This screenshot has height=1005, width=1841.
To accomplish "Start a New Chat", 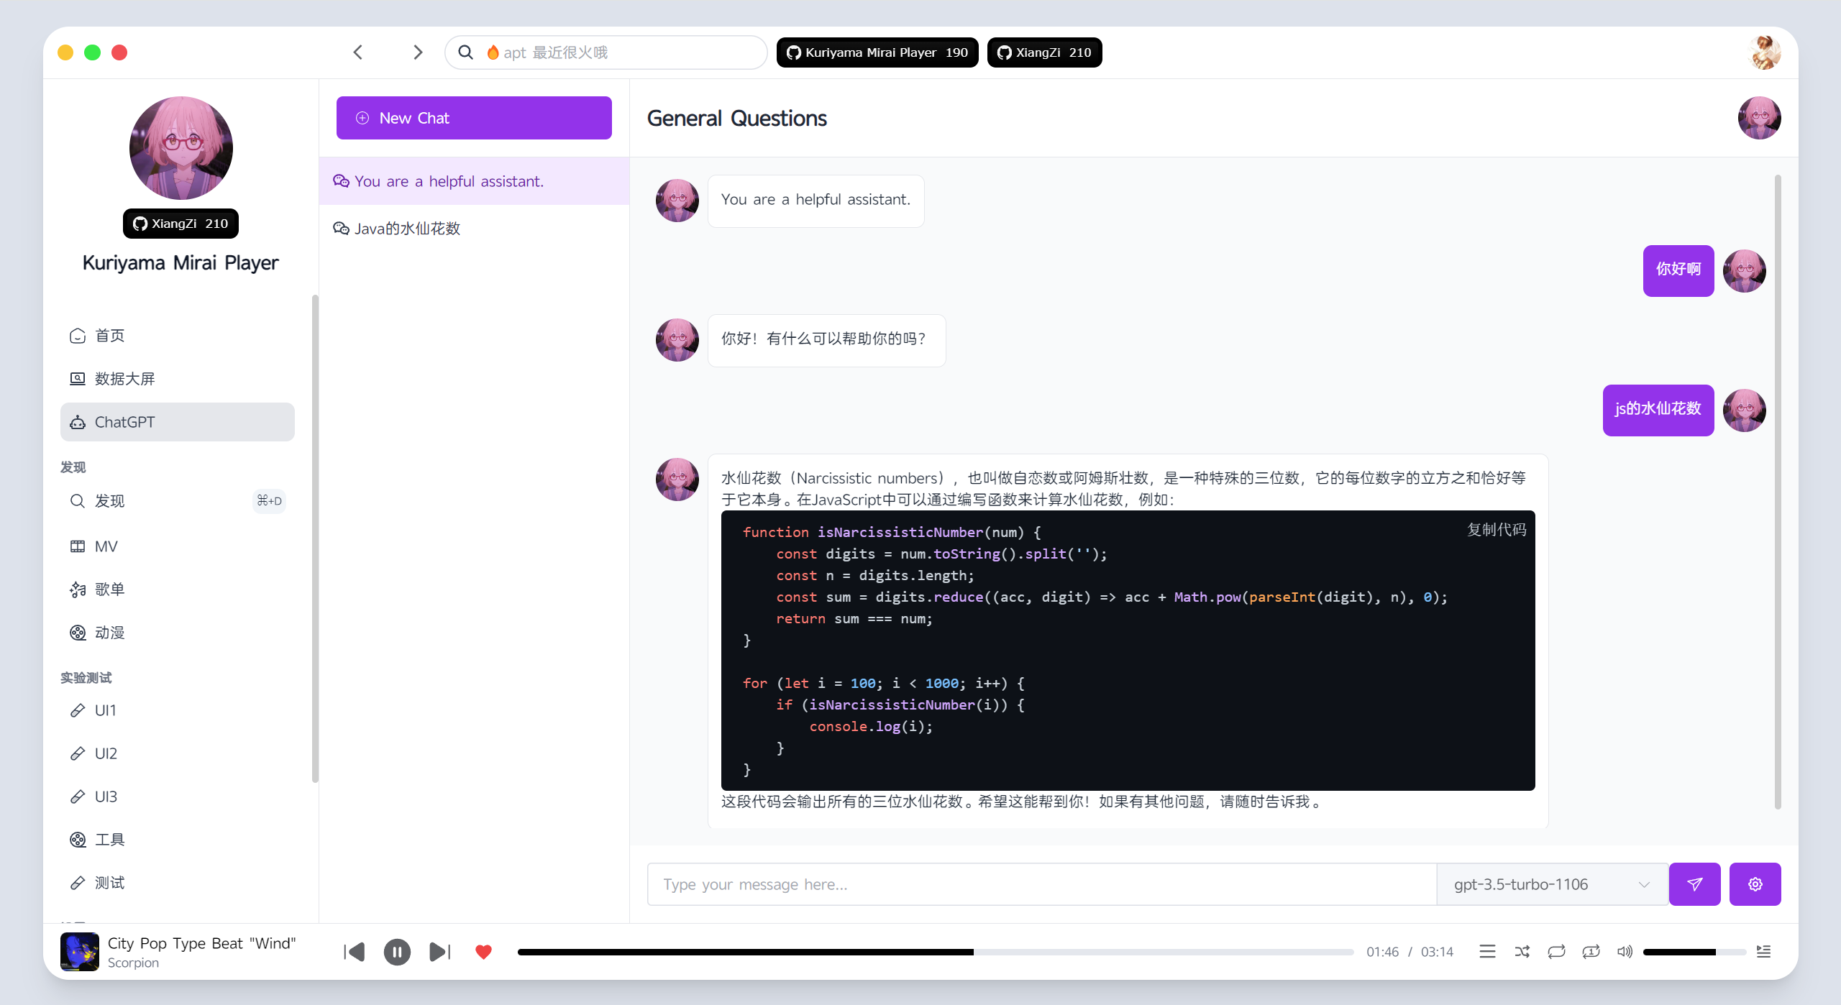I will 473,117.
